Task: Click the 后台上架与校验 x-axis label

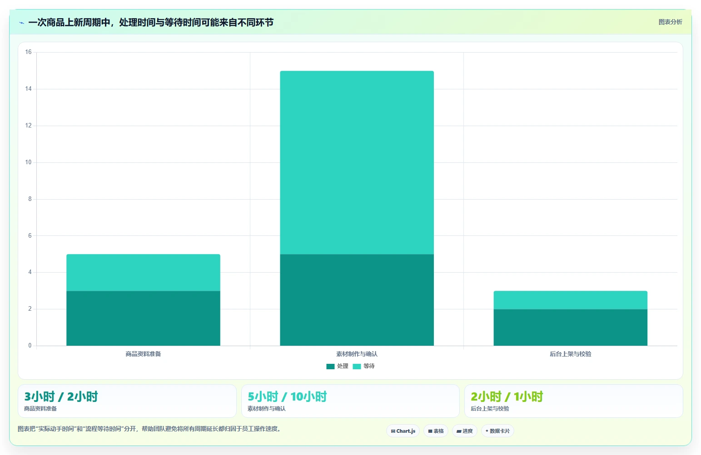Action: (x=570, y=354)
